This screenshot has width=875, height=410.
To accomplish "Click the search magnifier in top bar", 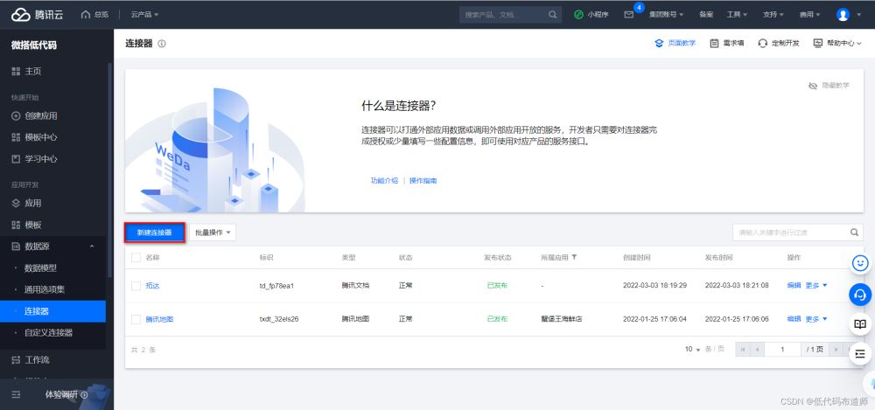I will point(552,15).
